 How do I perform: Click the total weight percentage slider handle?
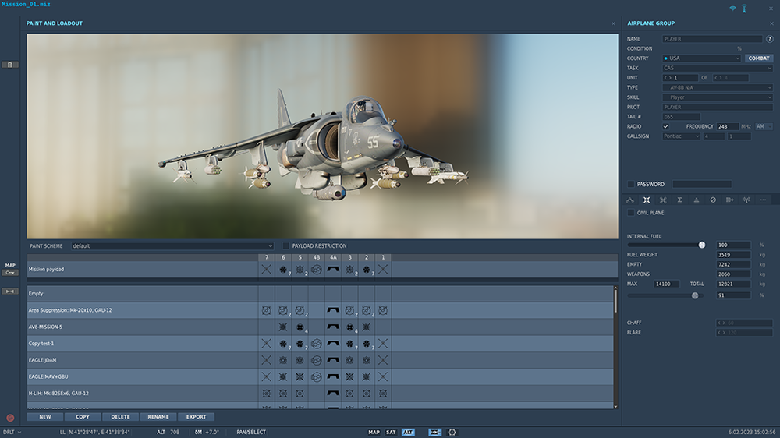click(x=695, y=295)
